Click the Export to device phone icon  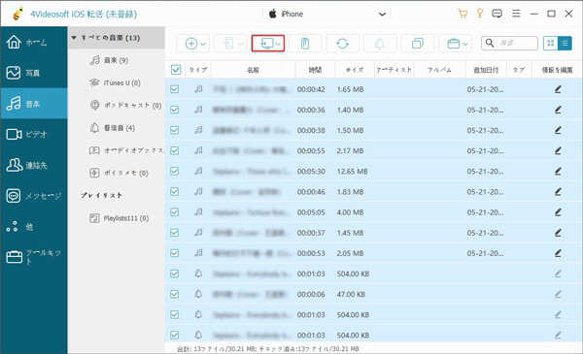(x=228, y=44)
